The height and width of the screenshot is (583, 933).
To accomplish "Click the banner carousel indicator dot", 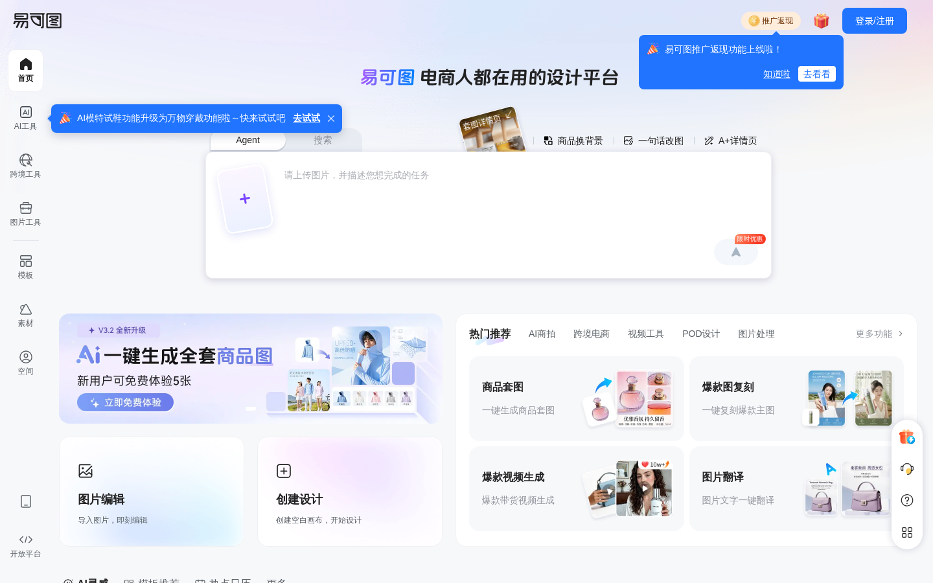I will coord(251,409).
